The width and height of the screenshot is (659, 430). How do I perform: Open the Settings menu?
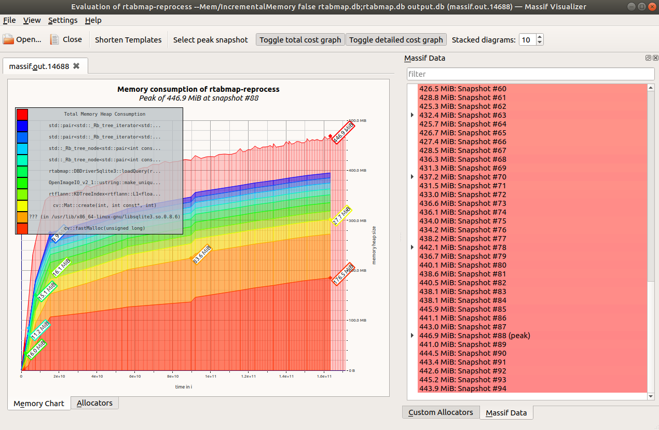click(x=62, y=20)
